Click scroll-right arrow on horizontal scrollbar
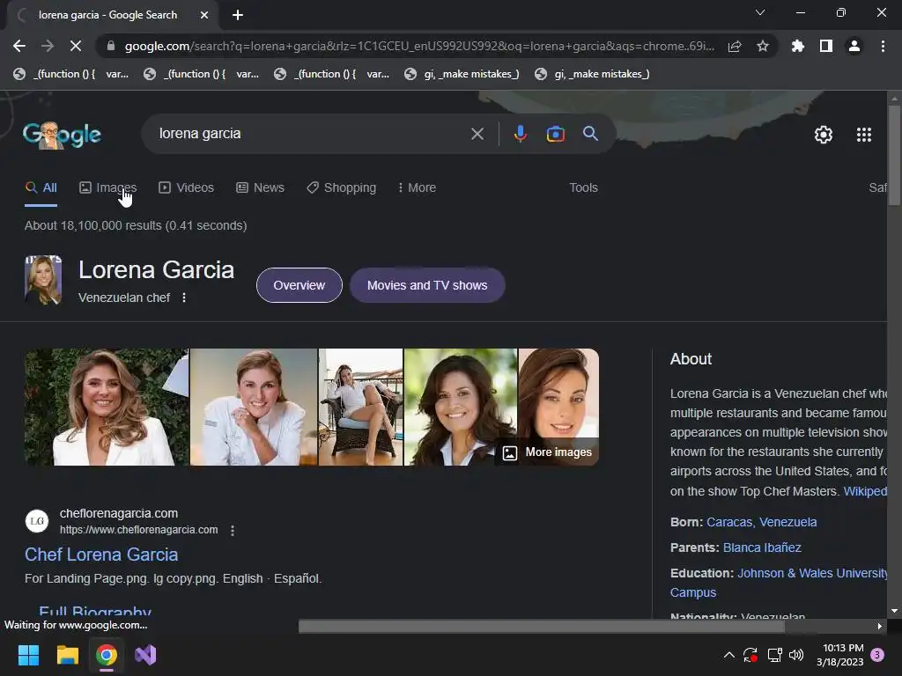This screenshot has width=902, height=676. click(x=880, y=627)
